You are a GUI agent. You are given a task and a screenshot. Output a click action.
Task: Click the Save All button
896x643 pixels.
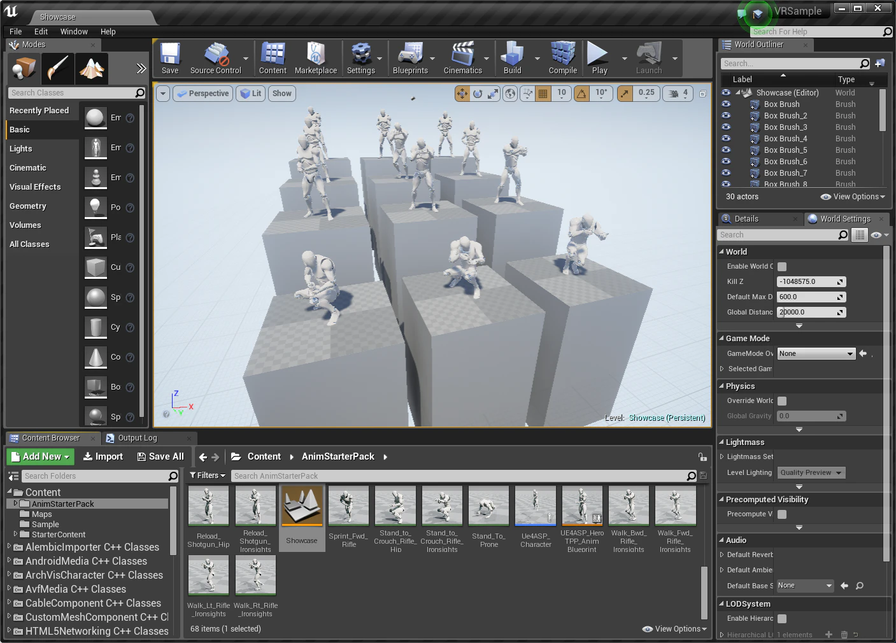pyautogui.click(x=160, y=456)
